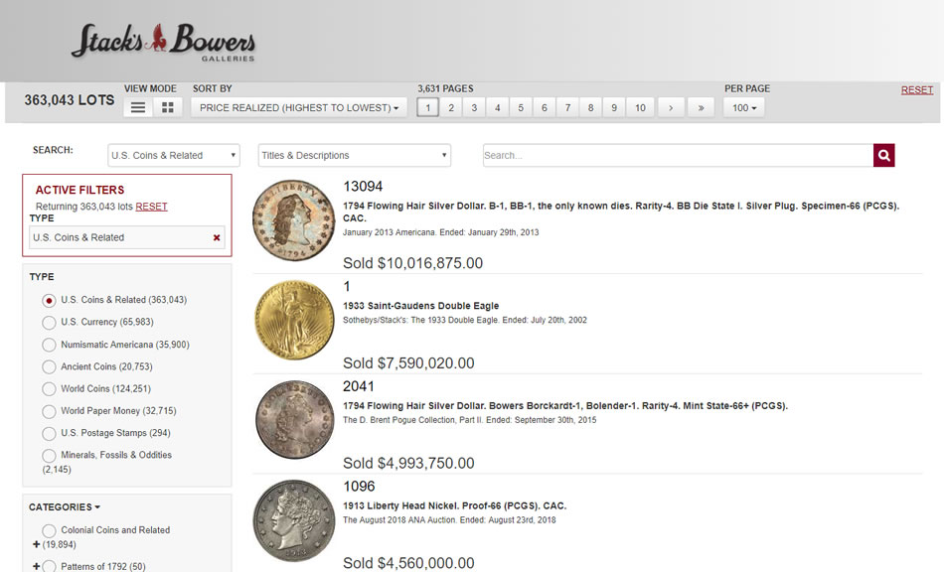
Task: Go to page 10
Action: tap(640, 107)
